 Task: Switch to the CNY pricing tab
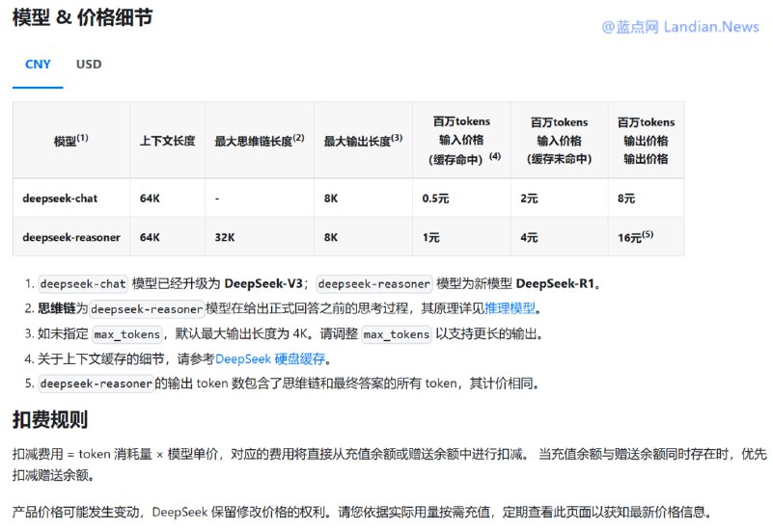click(x=38, y=65)
